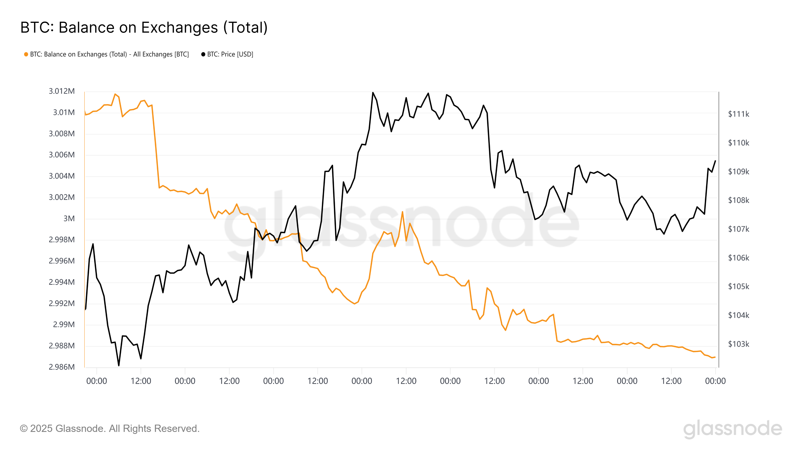Click the first 00:00 tick on time axis

[97, 381]
